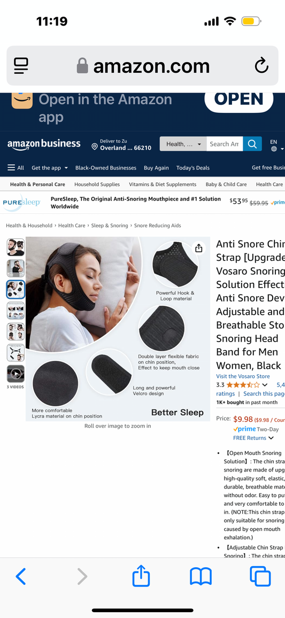This screenshot has height=618, width=285.
Task: Tap the share icon on the product image
Action: [x=199, y=248]
